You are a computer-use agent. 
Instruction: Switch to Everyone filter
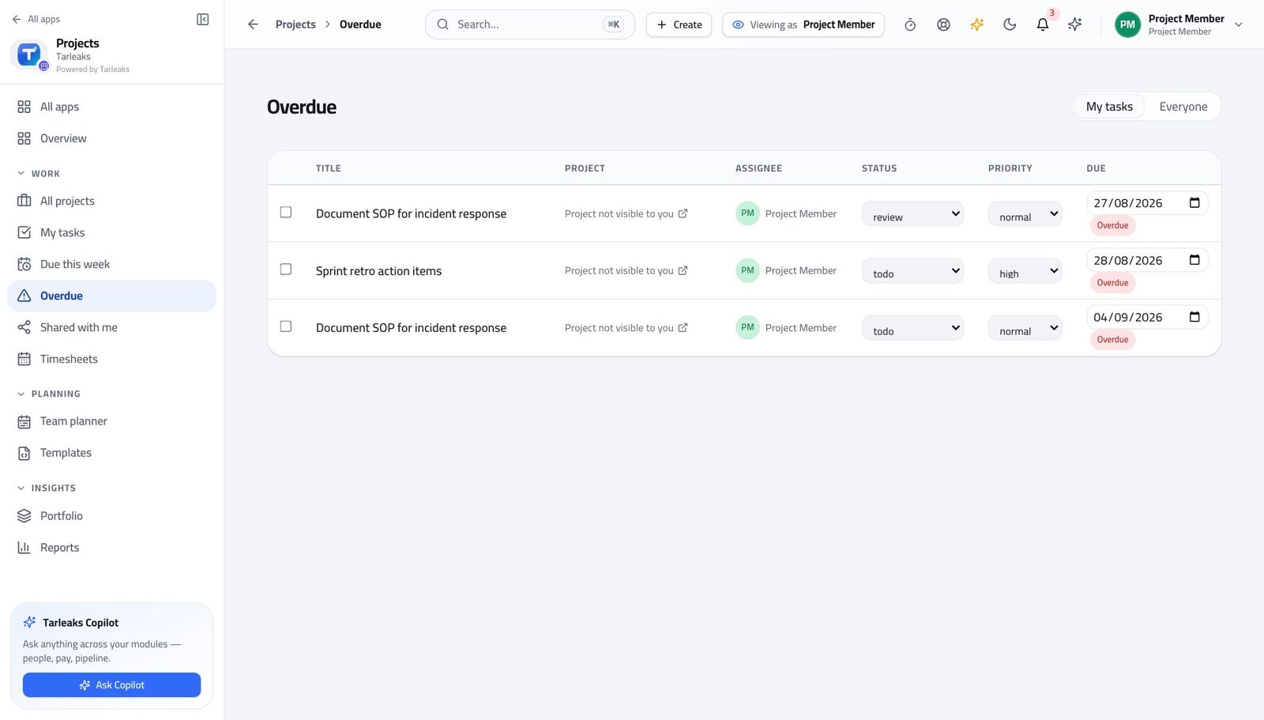[1183, 107]
